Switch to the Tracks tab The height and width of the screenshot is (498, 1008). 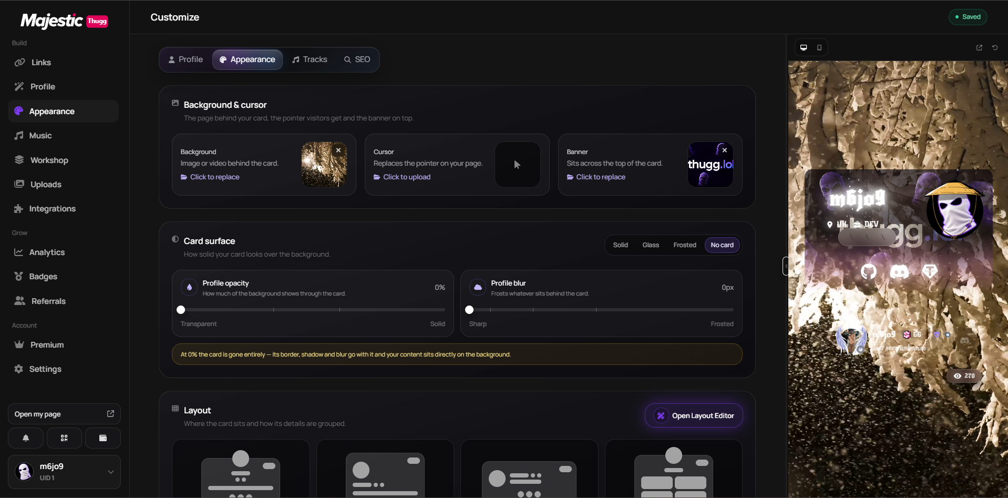tap(310, 59)
